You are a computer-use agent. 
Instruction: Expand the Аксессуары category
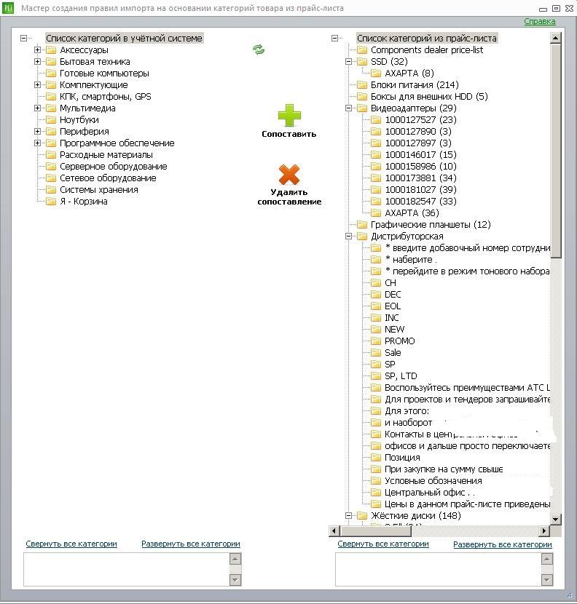(x=37, y=49)
